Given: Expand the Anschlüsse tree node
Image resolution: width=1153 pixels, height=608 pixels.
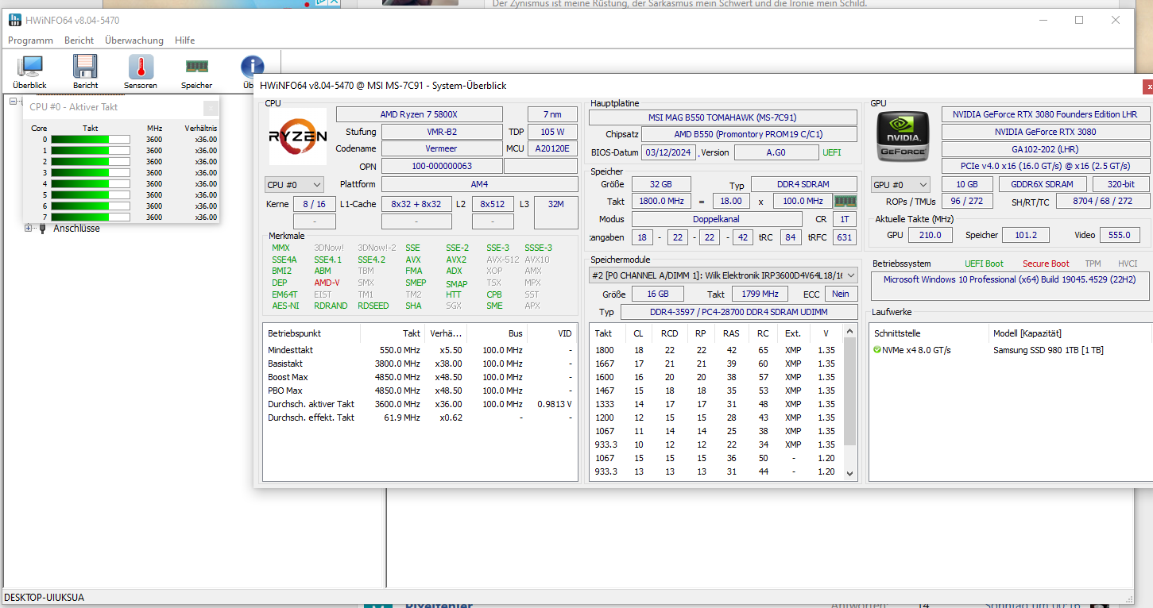Looking at the screenshot, I should (29, 229).
